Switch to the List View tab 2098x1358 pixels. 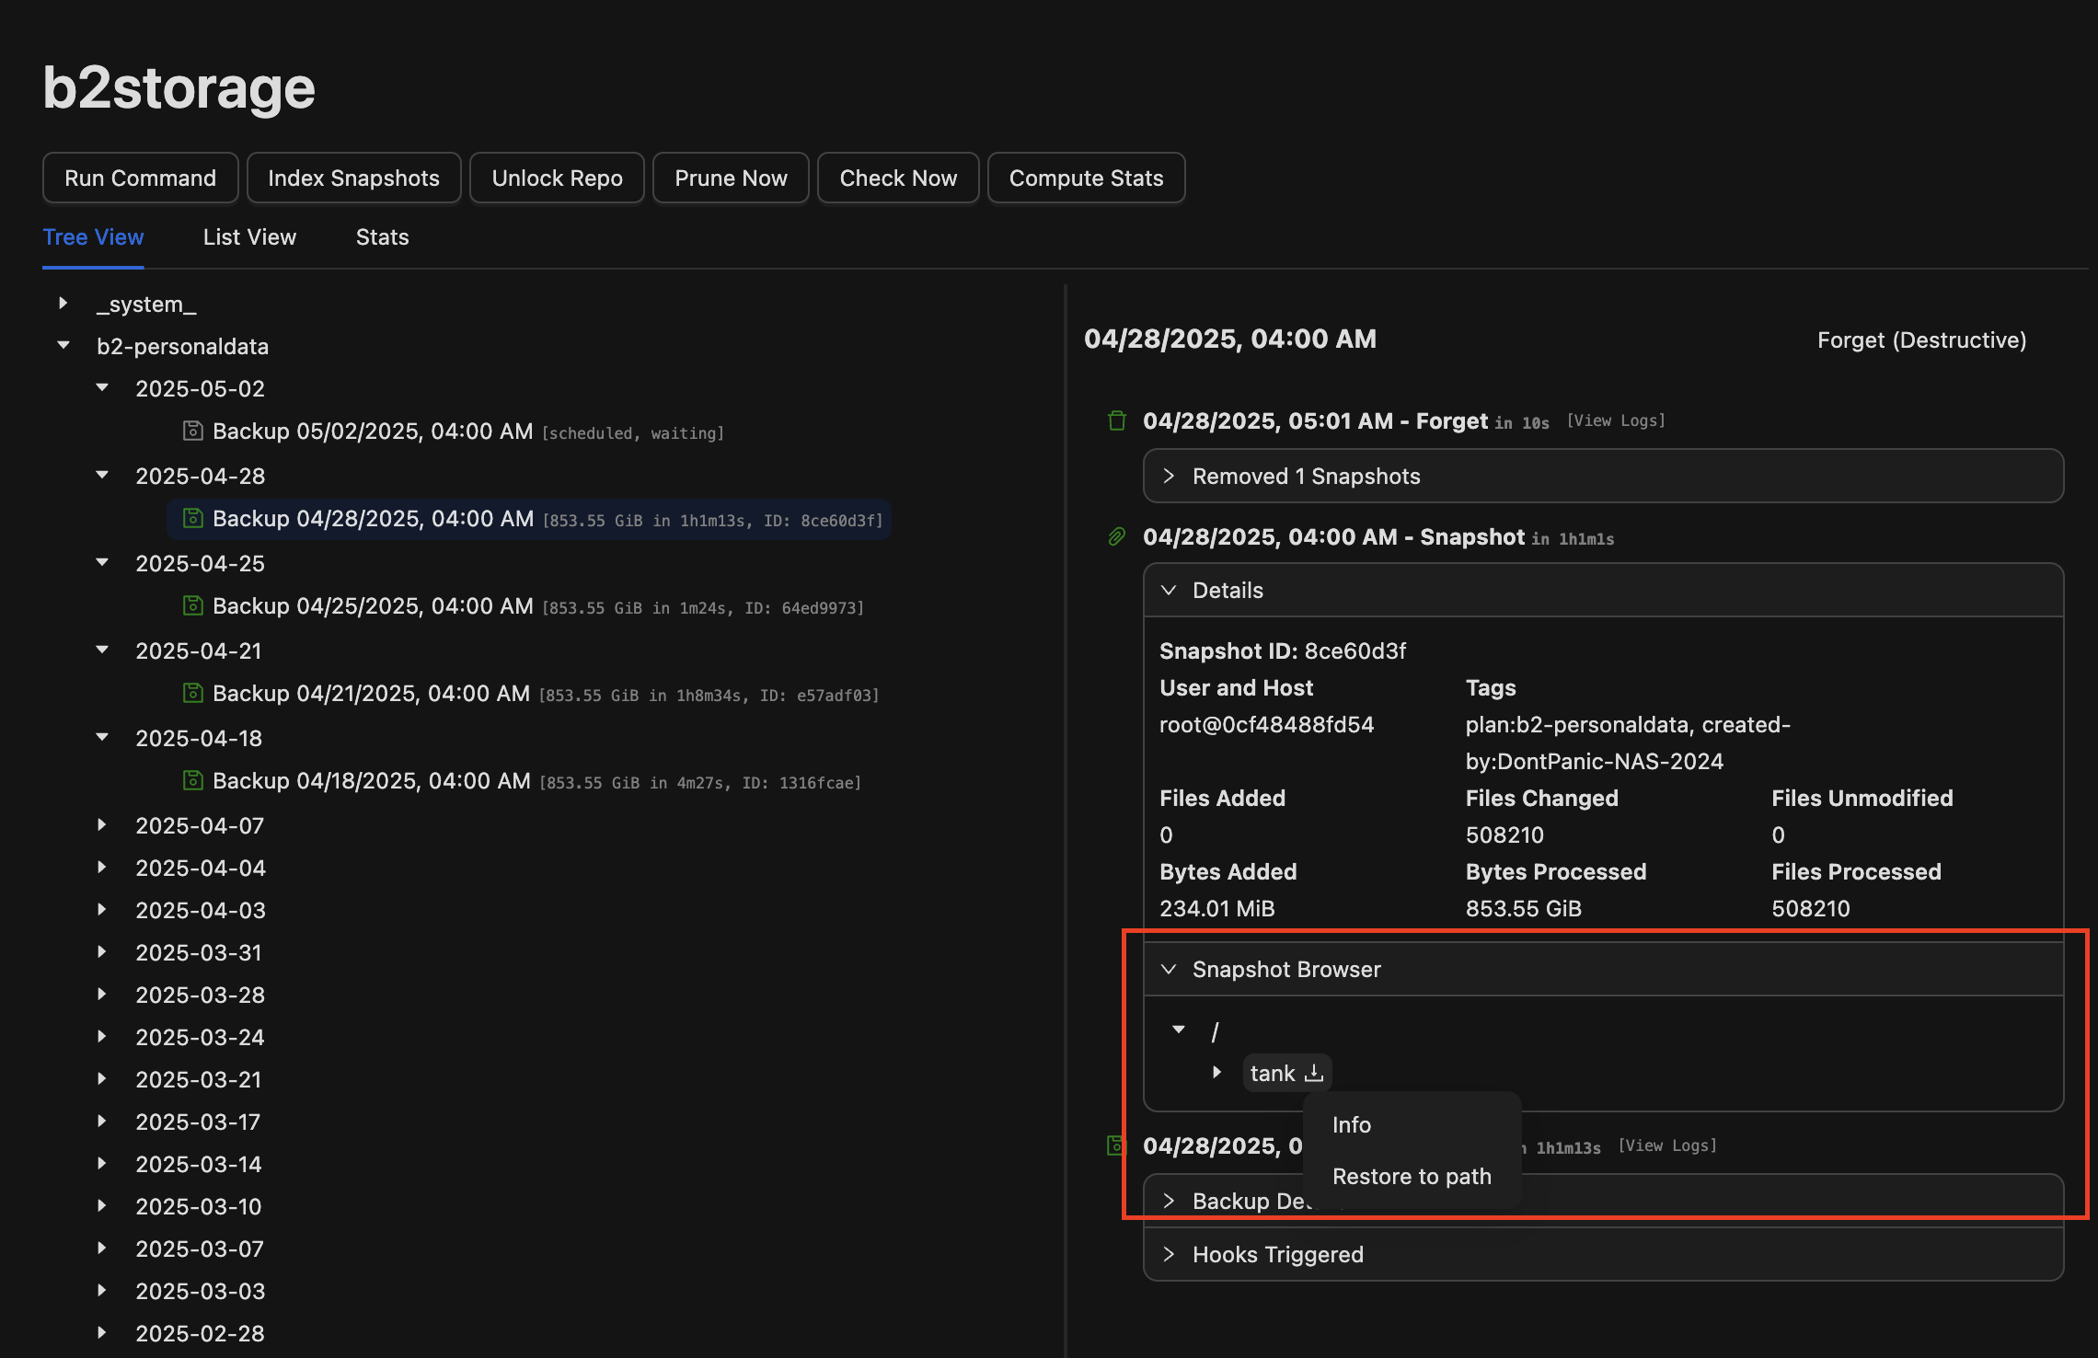click(x=249, y=237)
